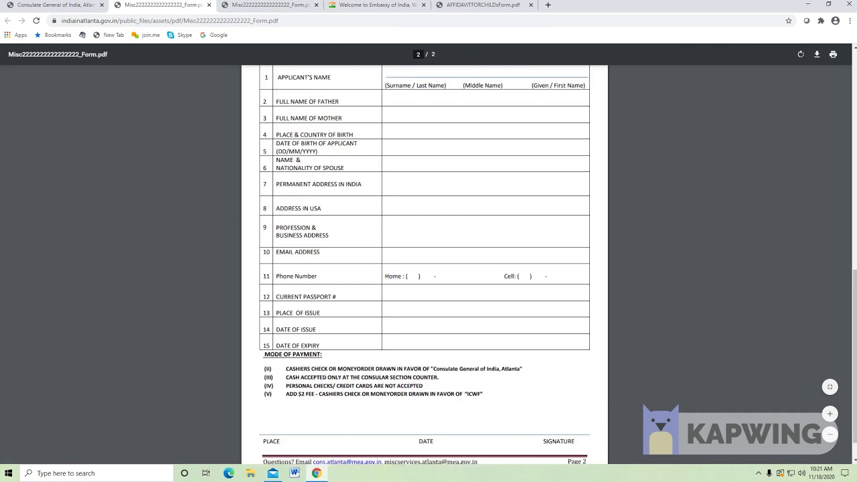Open the Skype bookmark
Image resolution: width=857 pixels, height=482 pixels.
(x=179, y=35)
